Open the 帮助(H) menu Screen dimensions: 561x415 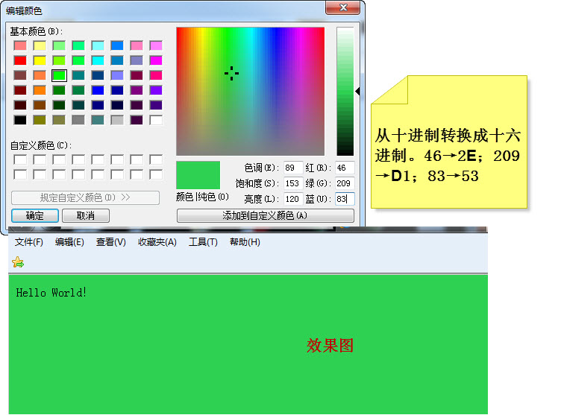(245, 242)
